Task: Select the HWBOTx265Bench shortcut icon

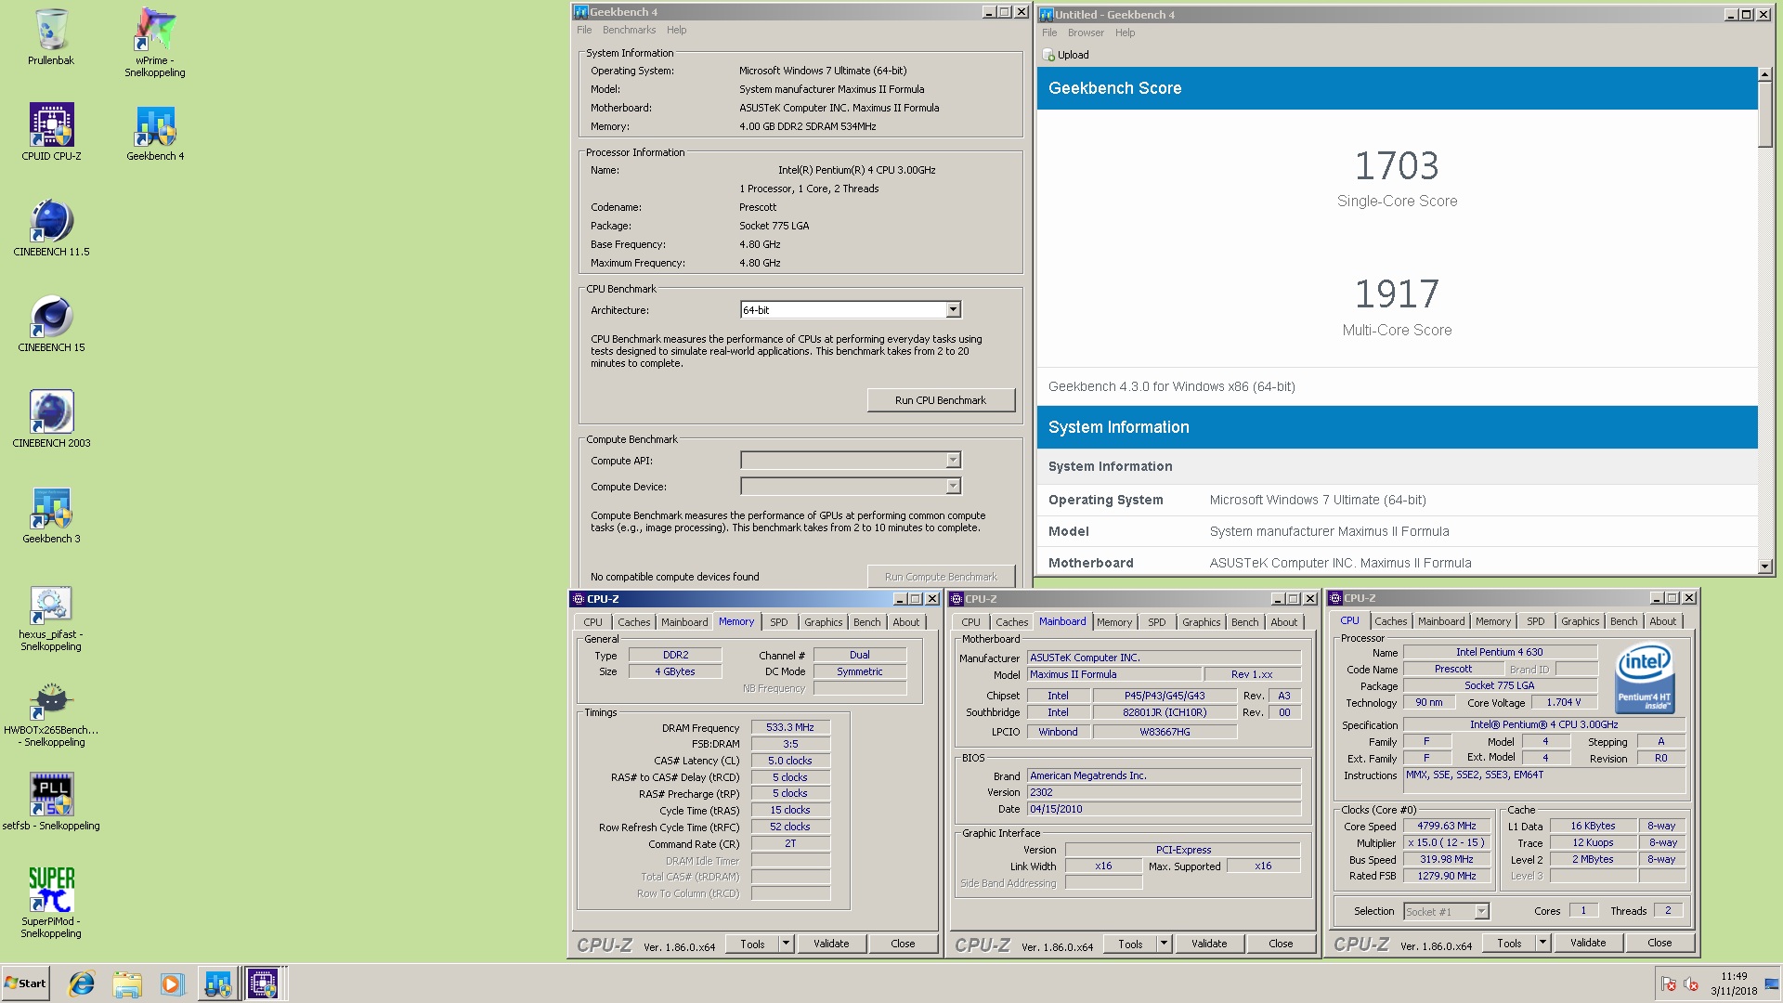Action: [x=51, y=713]
